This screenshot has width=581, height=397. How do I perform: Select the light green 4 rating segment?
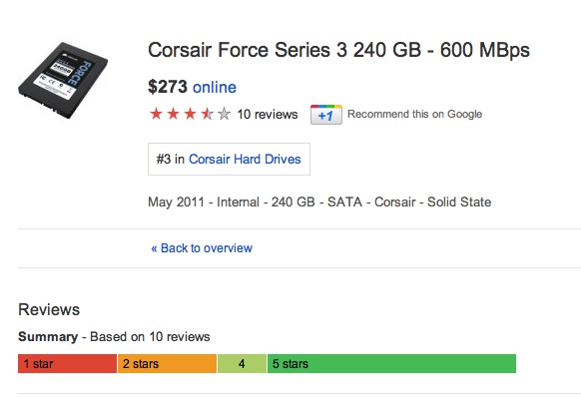tap(242, 363)
